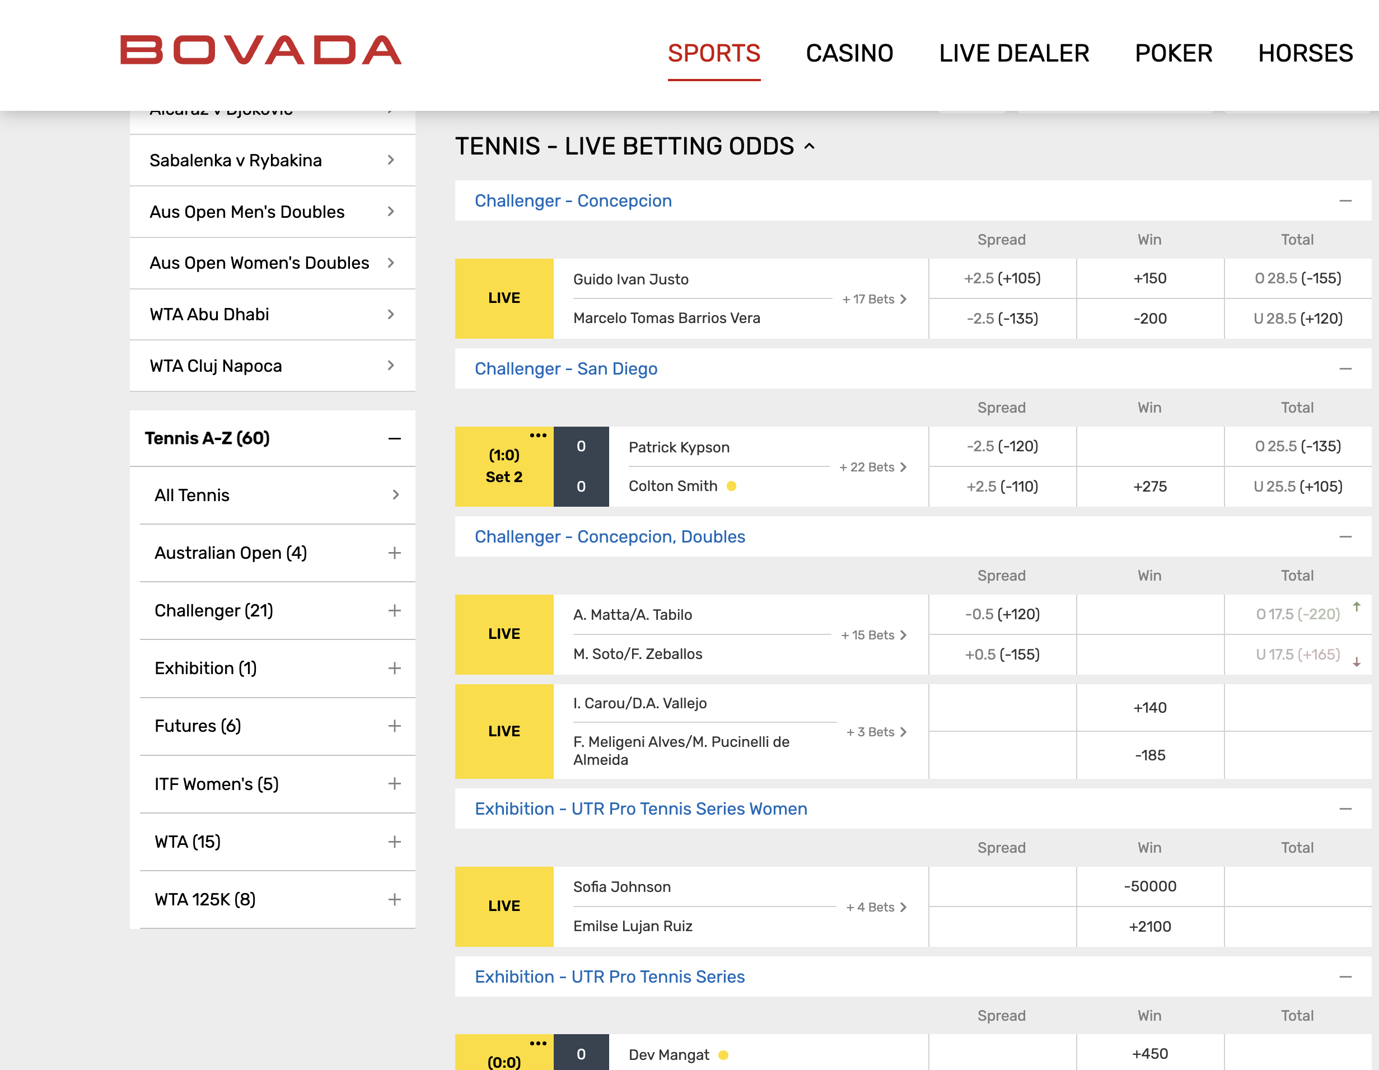
Task: Click the Bovada logo
Action: (261, 50)
